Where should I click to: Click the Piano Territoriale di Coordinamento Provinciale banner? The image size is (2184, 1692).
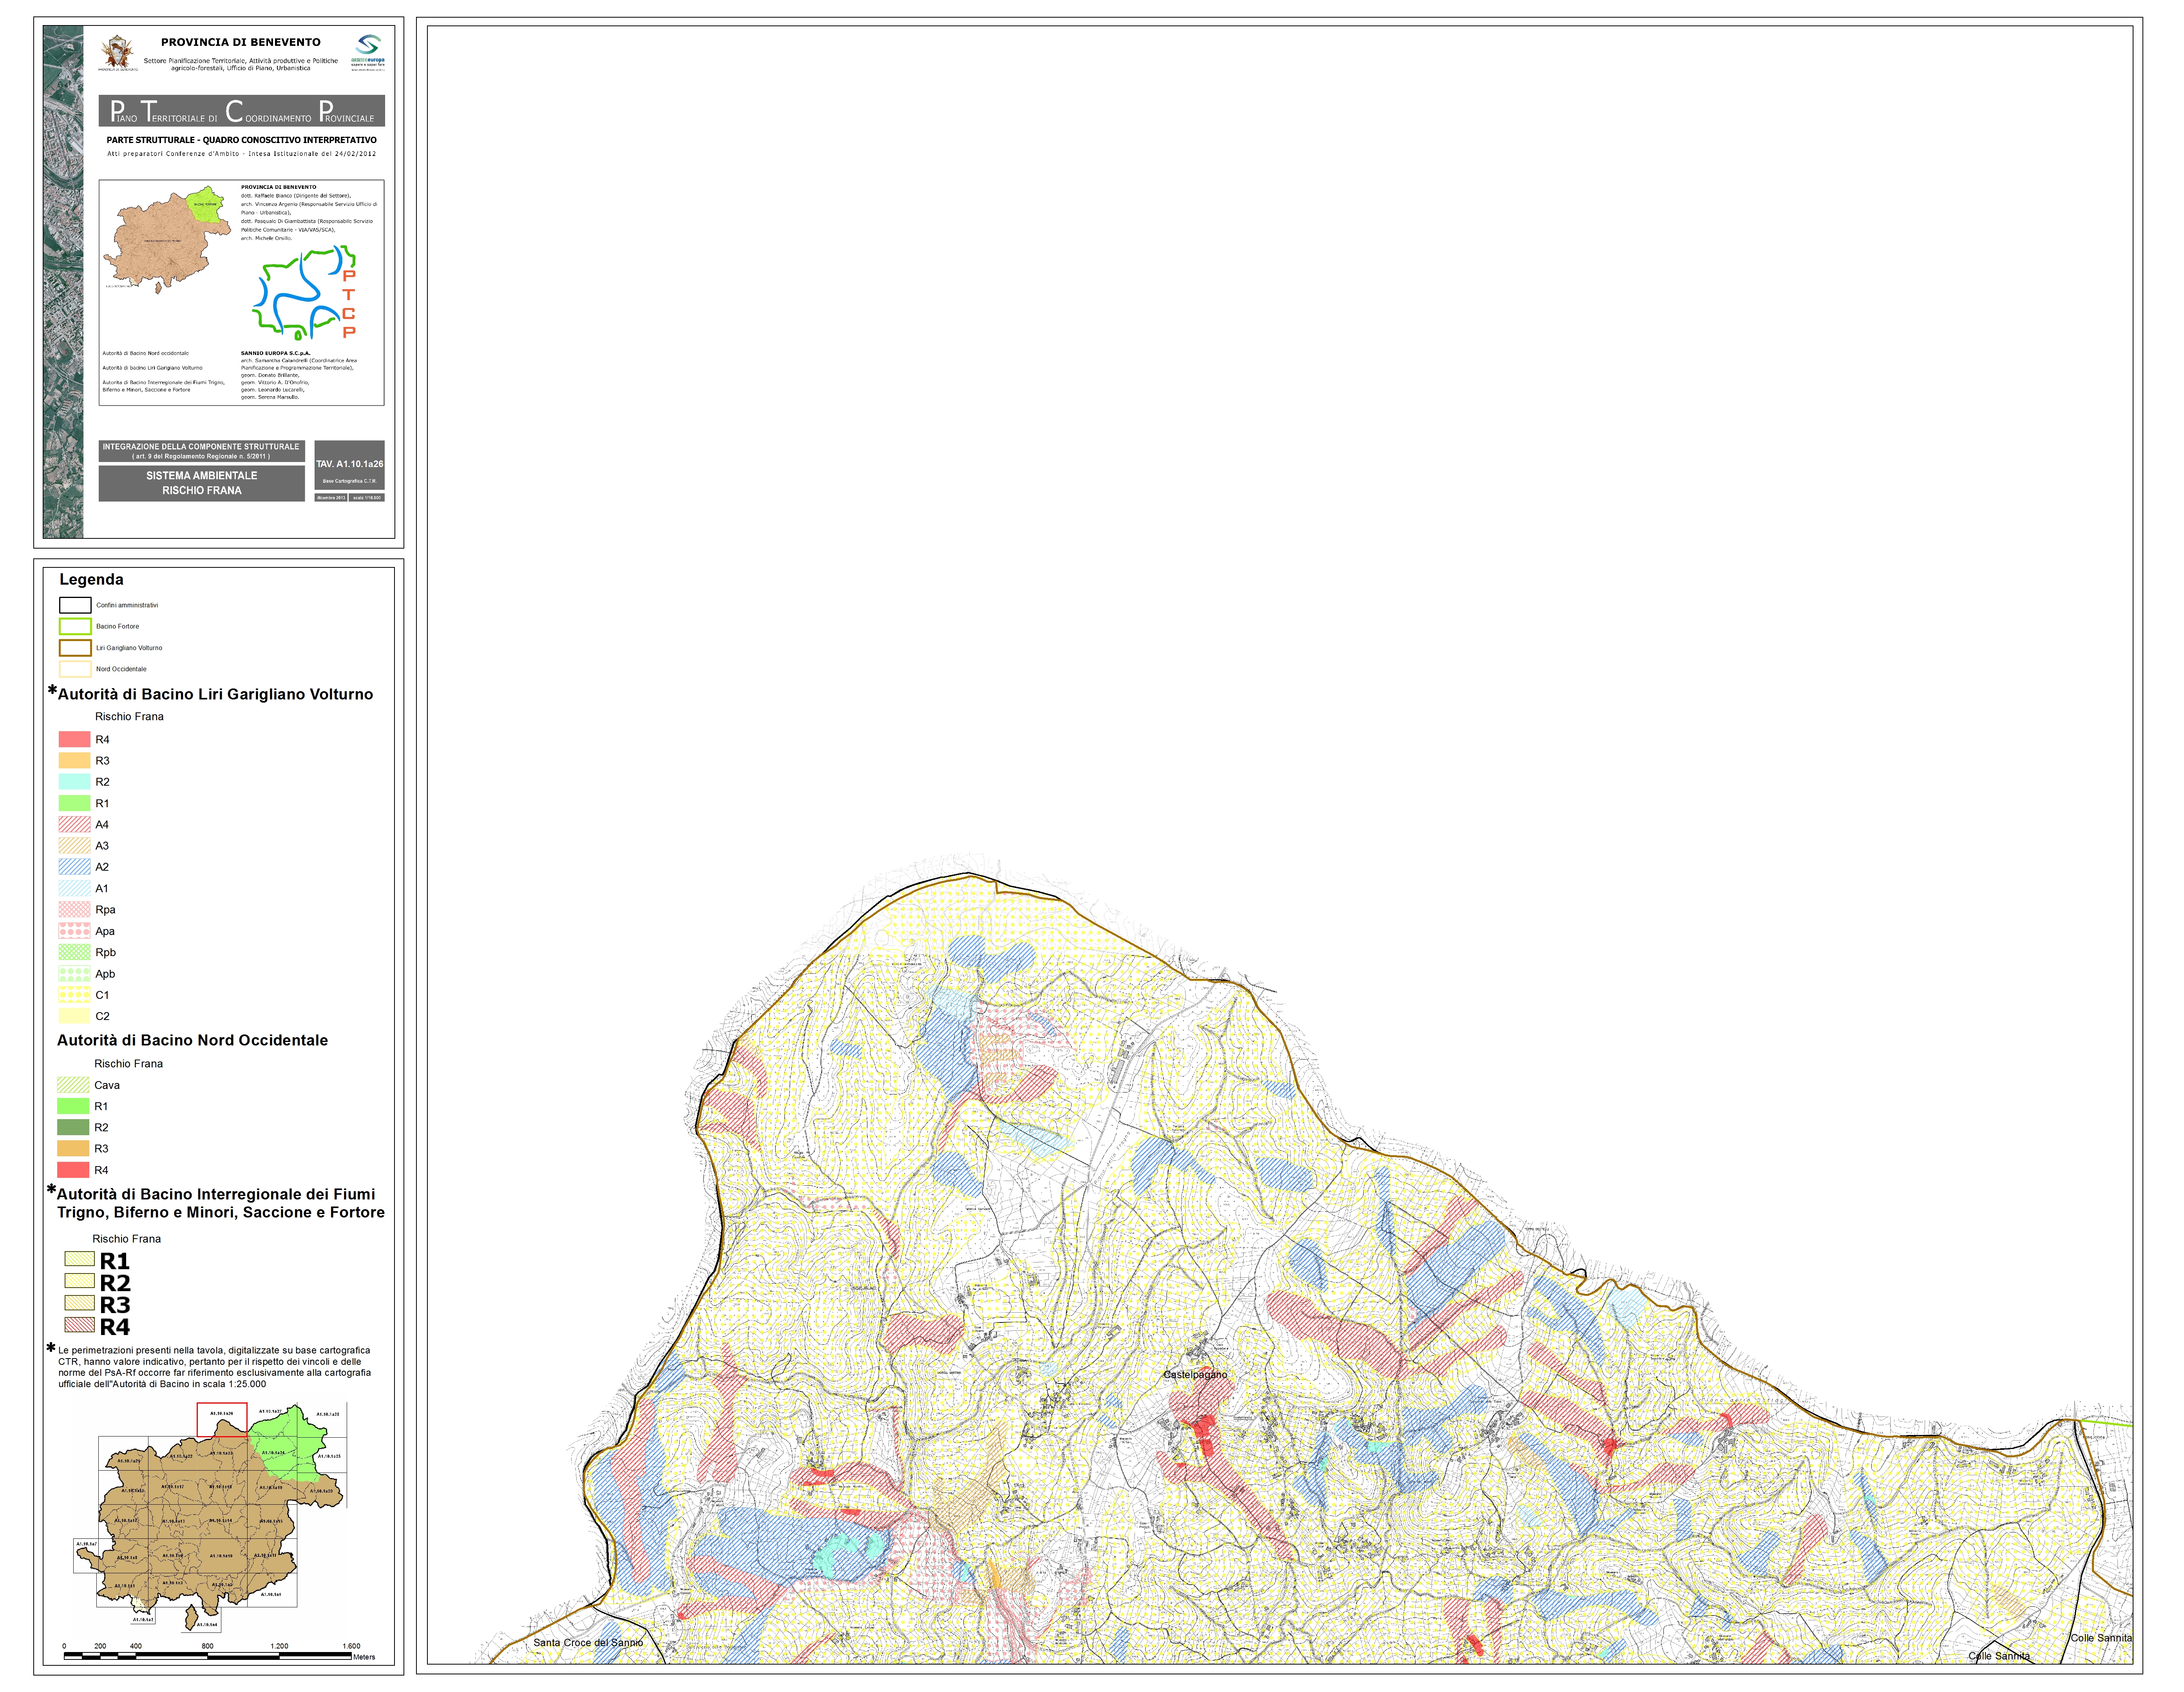(242, 111)
